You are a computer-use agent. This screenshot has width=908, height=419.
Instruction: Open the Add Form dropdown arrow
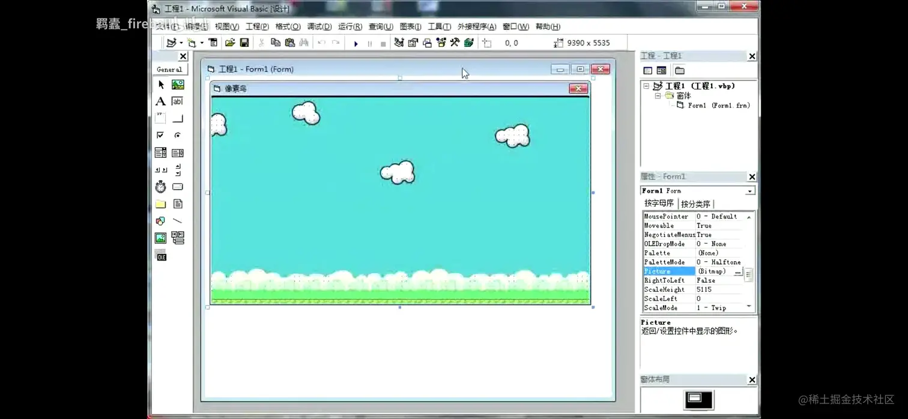(202, 43)
